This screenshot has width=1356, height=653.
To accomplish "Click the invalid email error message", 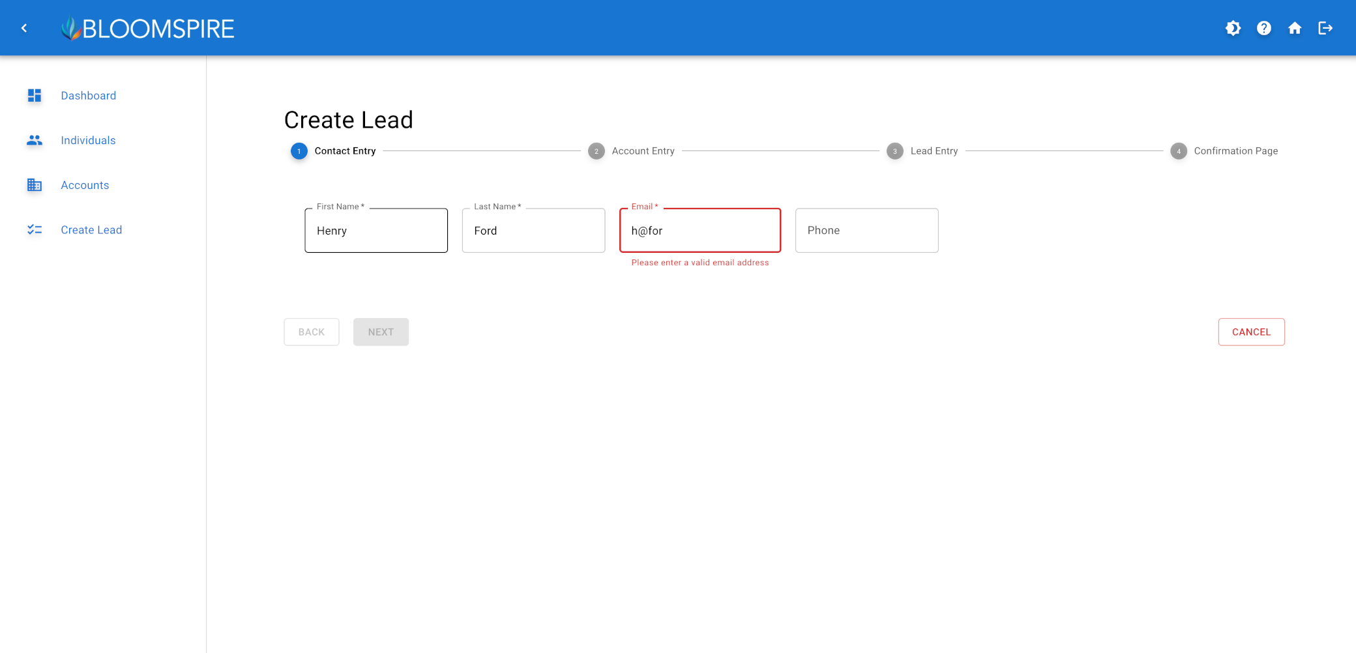I will pos(700,263).
